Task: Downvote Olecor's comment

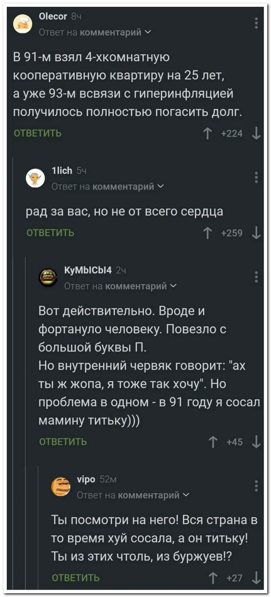Action: (255, 135)
